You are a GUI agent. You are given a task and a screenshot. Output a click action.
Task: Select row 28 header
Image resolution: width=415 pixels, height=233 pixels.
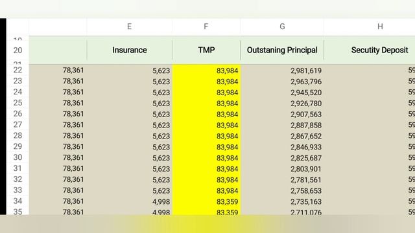tap(18, 136)
